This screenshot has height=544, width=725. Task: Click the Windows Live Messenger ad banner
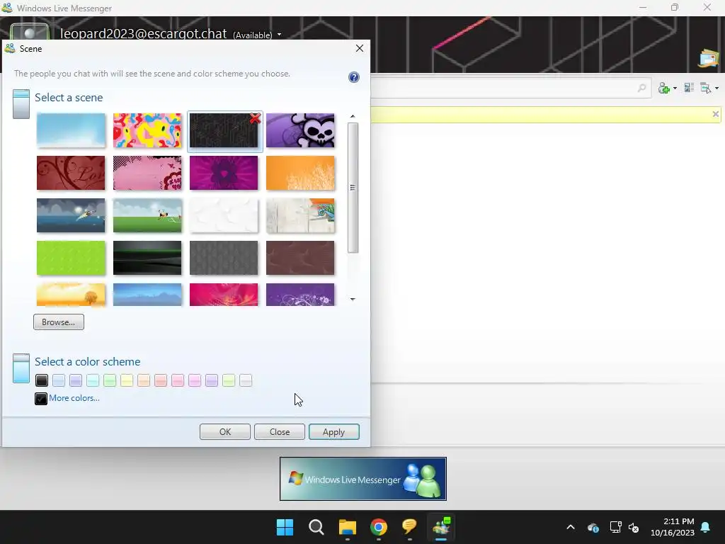[x=363, y=479]
